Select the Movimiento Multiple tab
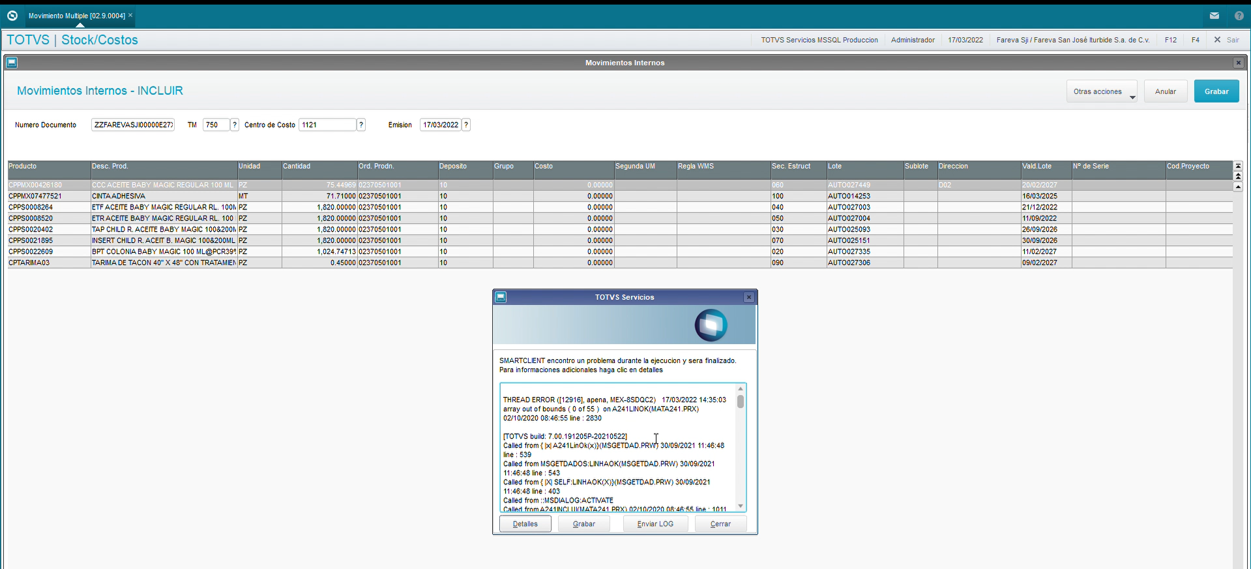 76,16
